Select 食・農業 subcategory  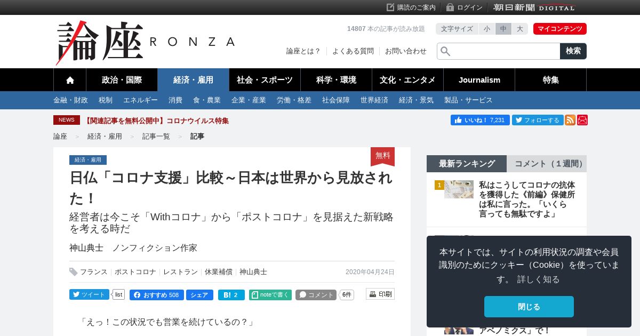click(x=207, y=100)
